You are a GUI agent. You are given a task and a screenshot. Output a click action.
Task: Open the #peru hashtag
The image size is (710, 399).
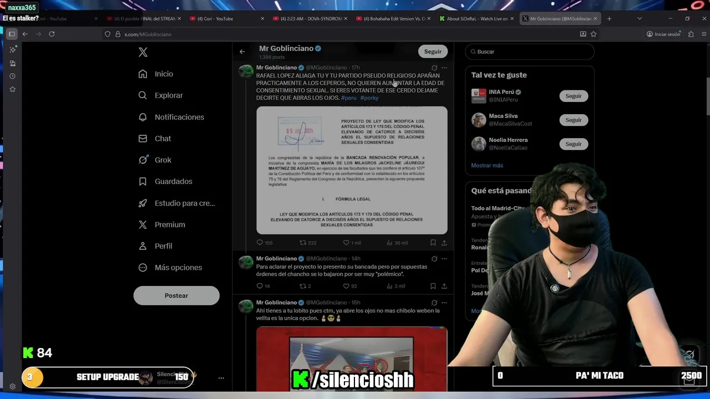click(349, 98)
